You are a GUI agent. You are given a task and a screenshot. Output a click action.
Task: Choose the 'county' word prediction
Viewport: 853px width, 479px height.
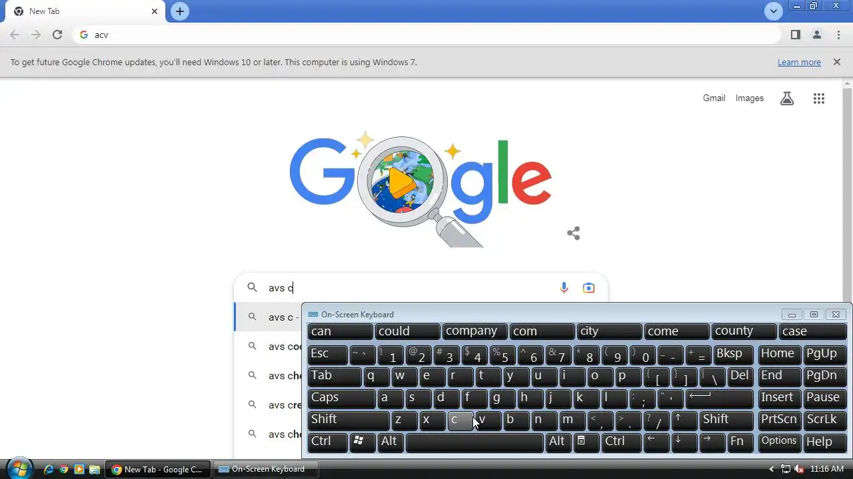pyautogui.click(x=744, y=331)
